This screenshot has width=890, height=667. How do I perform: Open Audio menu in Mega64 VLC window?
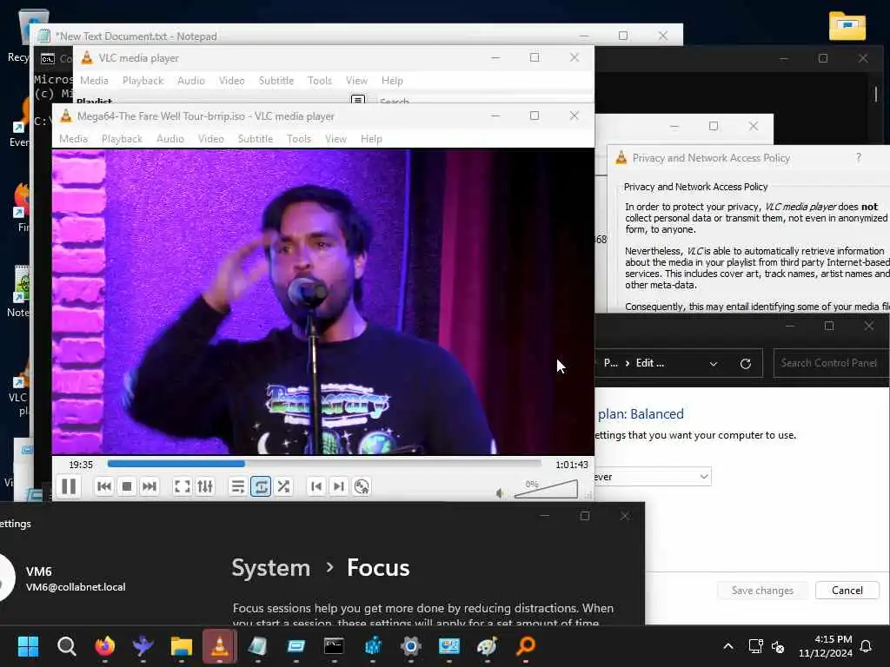point(170,139)
